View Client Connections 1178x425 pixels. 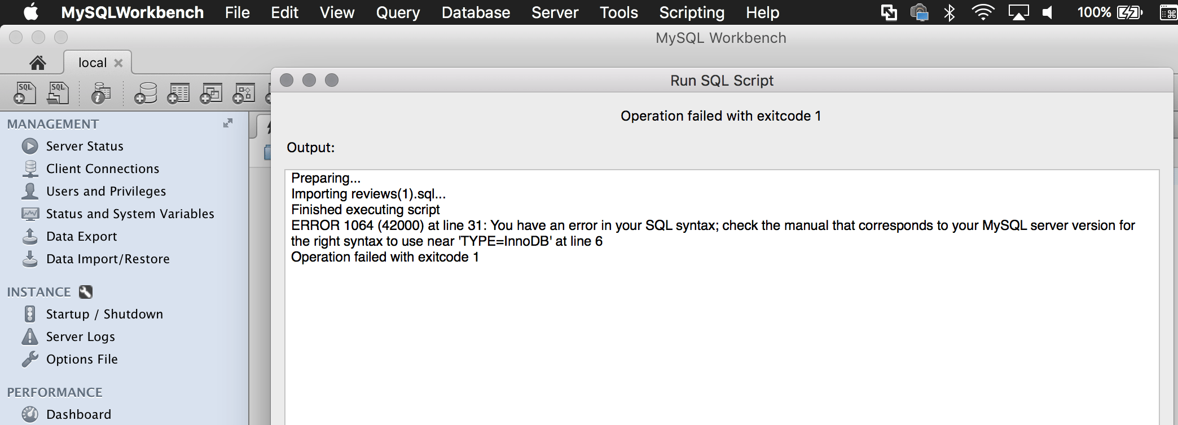[102, 169]
